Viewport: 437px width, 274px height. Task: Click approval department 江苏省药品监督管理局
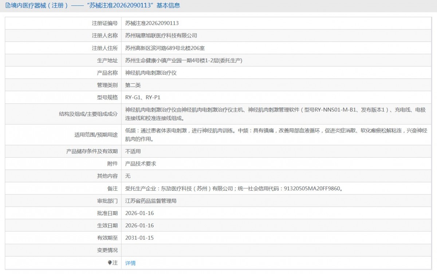(x=151, y=201)
